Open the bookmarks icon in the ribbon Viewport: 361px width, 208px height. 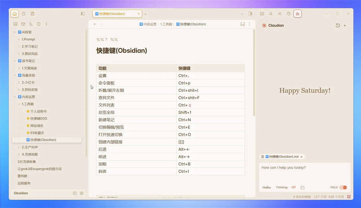[x=32, y=14]
